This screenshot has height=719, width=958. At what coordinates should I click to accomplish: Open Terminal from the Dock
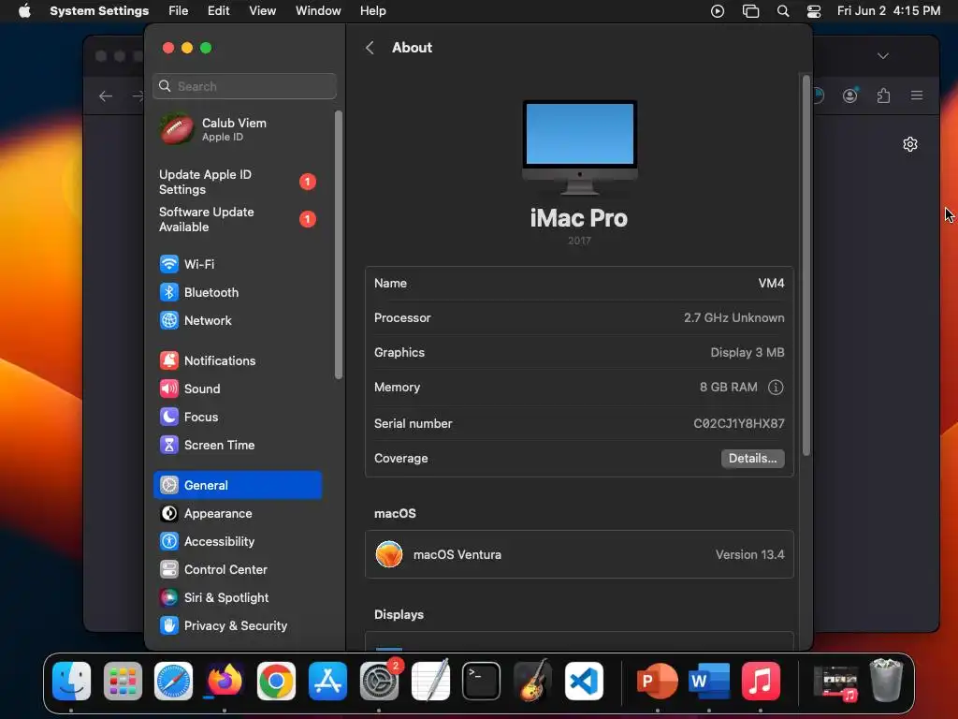(482, 681)
